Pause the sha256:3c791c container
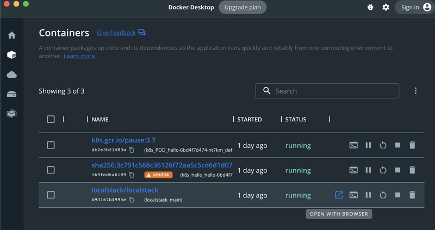Screen dimensions: 435x230 pyautogui.click(x=368, y=170)
